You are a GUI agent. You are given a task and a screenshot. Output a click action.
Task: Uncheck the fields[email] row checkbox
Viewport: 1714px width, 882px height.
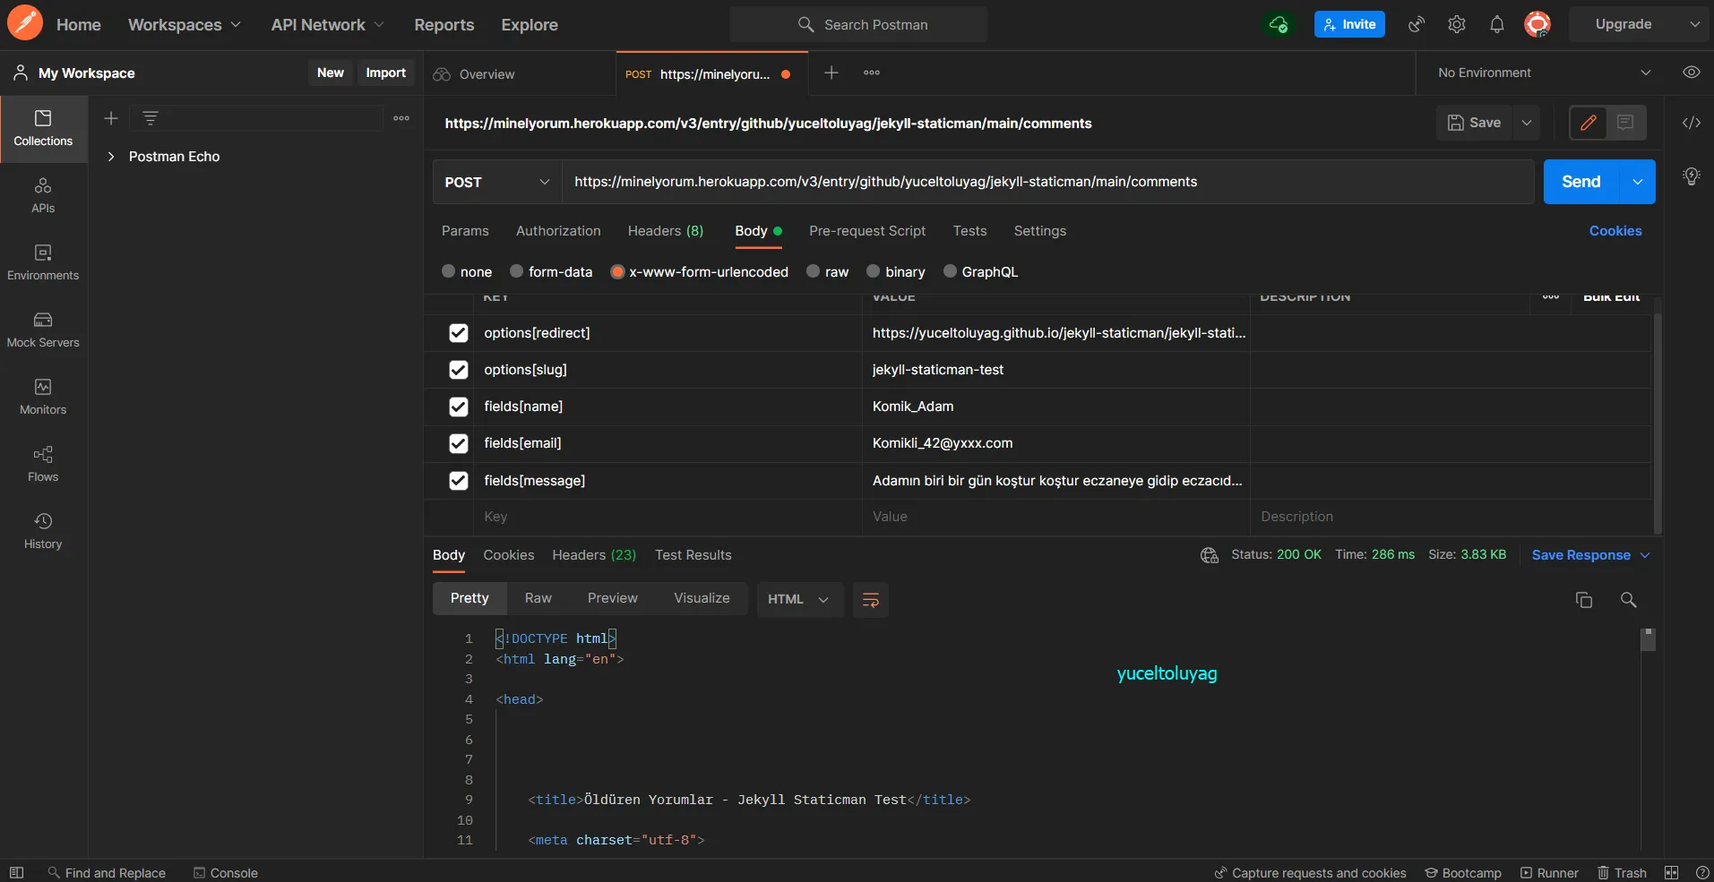(459, 443)
